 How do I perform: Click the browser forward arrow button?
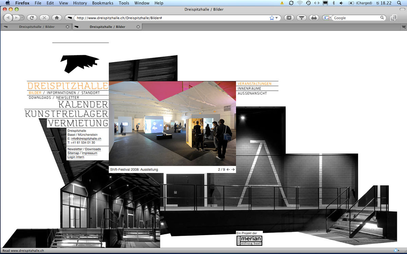click(x=16, y=18)
